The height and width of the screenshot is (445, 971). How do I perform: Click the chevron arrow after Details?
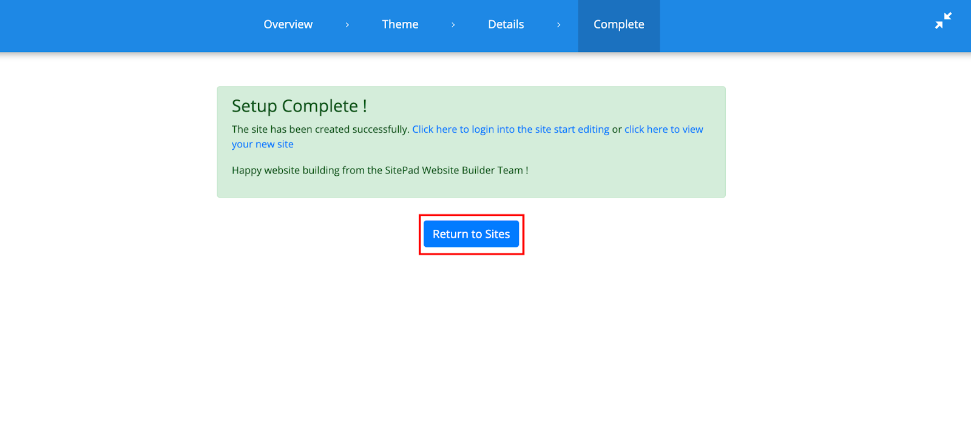558,25
